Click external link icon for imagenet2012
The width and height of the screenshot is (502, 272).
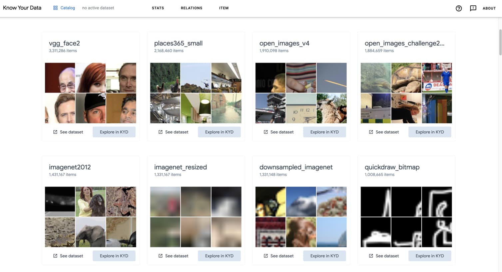tap(55, 256)
